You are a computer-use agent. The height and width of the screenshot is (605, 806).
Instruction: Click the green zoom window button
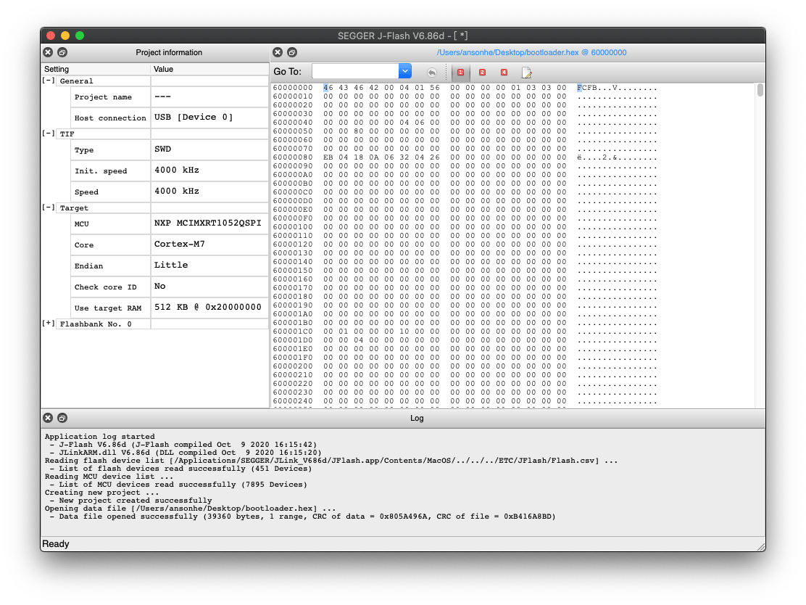pos(80,36)
